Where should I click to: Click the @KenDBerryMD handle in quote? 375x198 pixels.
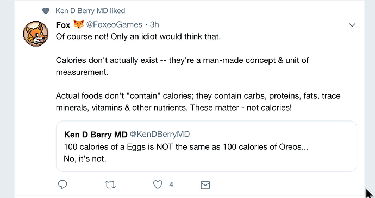pos(160,134)
